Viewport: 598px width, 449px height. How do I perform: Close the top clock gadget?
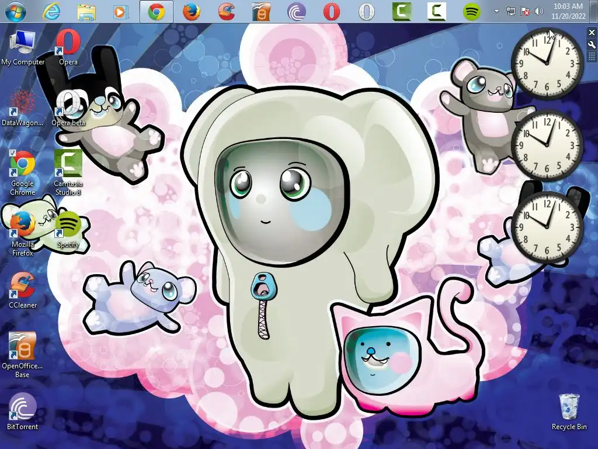[592, 33]
